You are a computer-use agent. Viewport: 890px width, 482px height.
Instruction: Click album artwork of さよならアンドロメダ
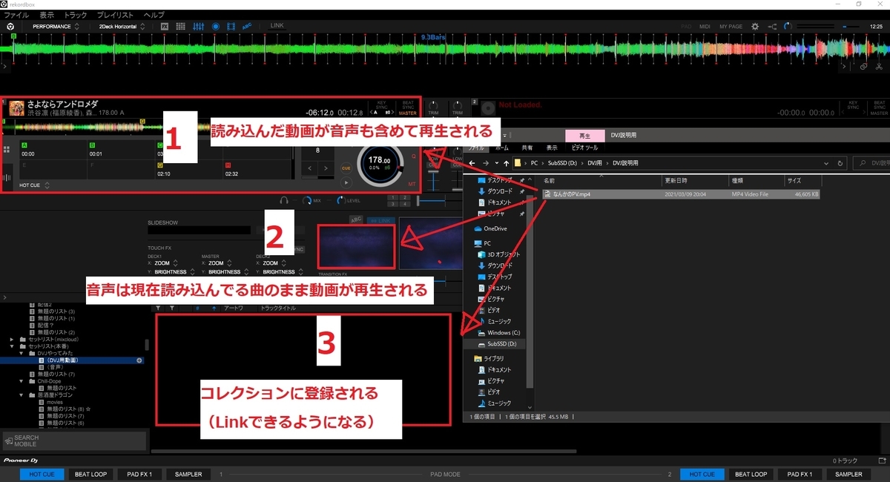point(16,108)
